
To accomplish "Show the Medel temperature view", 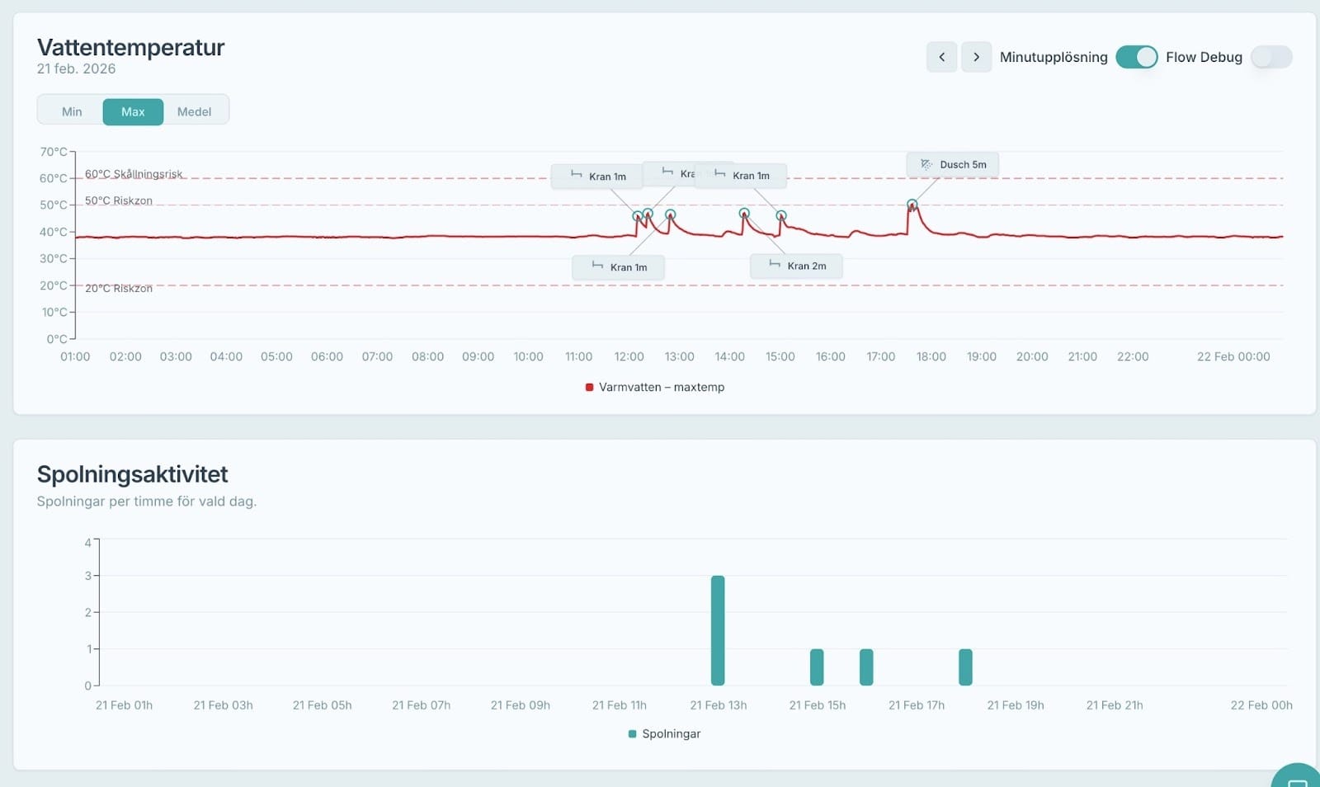I will pos(194,111).
